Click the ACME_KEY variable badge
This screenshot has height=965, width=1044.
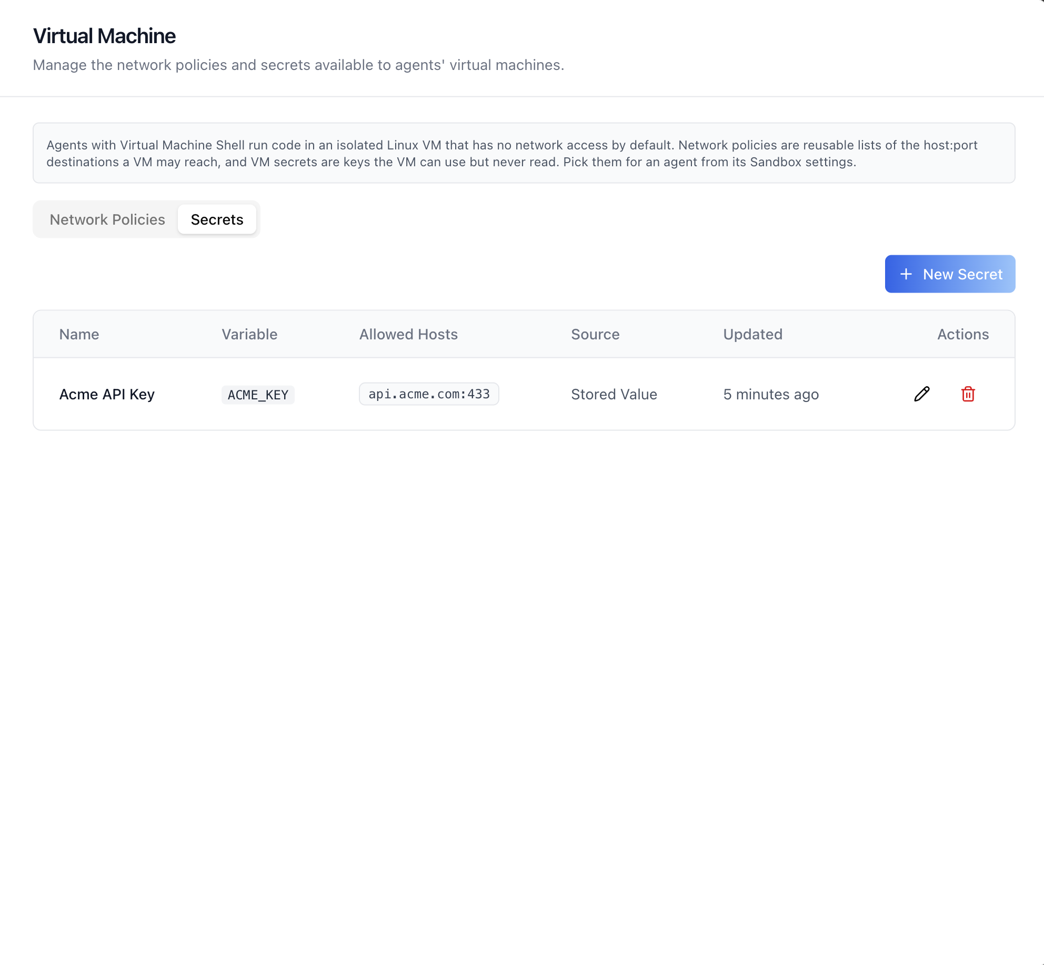pos(258,395)
